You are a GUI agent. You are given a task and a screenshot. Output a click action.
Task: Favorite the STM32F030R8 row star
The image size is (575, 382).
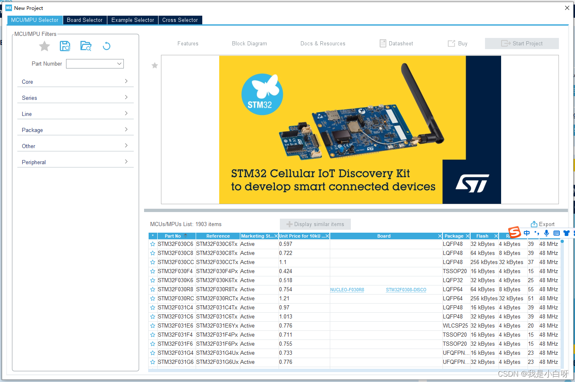153,290
